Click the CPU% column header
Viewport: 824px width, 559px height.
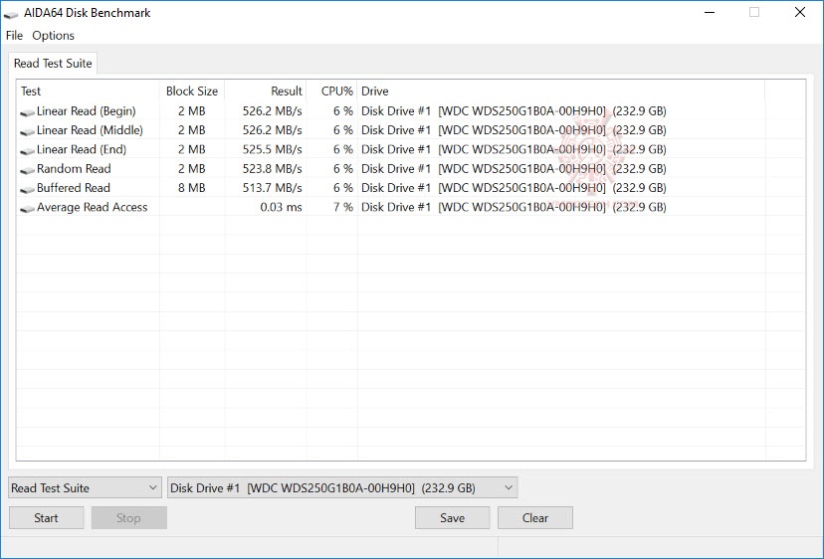pos(332,91)
